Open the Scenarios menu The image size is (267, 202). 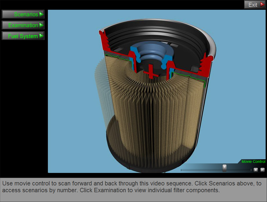23,14
